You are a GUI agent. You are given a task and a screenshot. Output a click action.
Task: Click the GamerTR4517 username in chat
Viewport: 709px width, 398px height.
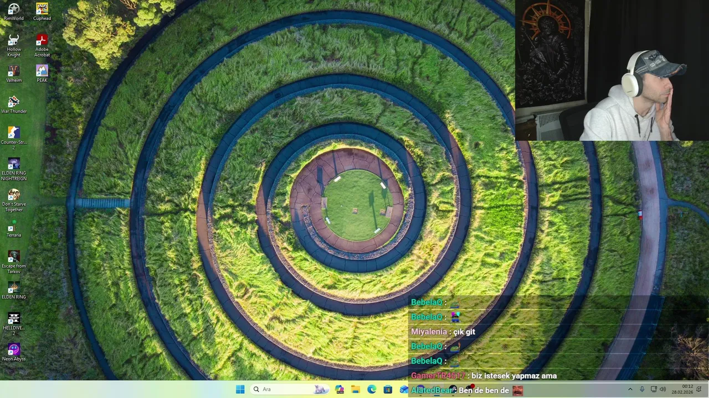[x=438, y=376]
